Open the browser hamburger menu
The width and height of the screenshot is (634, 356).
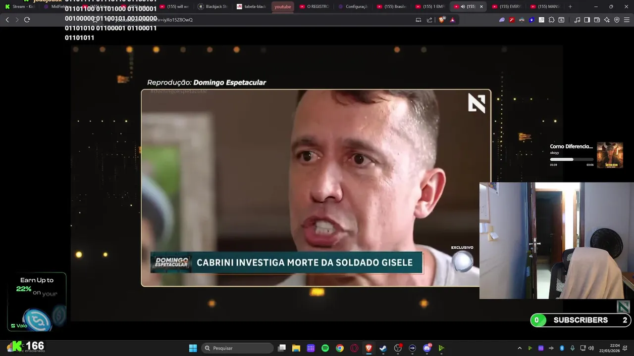pyautogui.click(x=627, y=20)
